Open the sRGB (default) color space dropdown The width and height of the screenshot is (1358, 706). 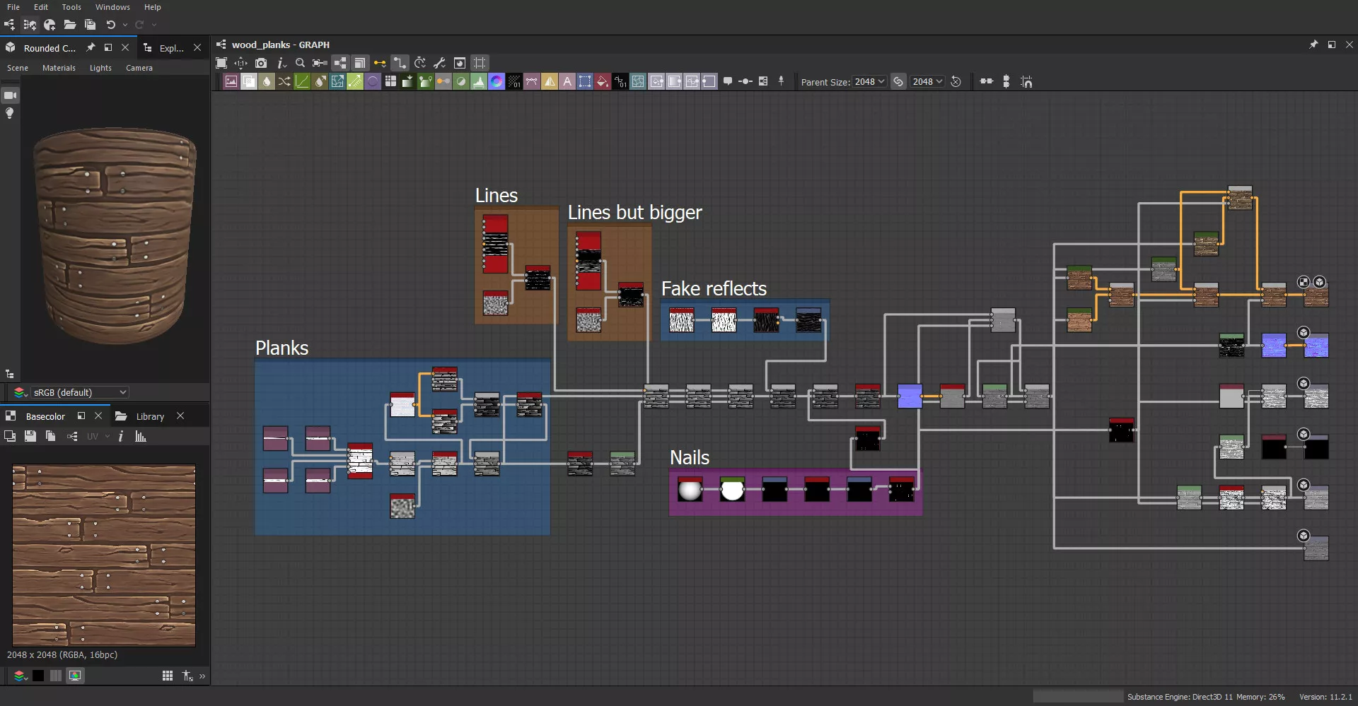point(78,392)
